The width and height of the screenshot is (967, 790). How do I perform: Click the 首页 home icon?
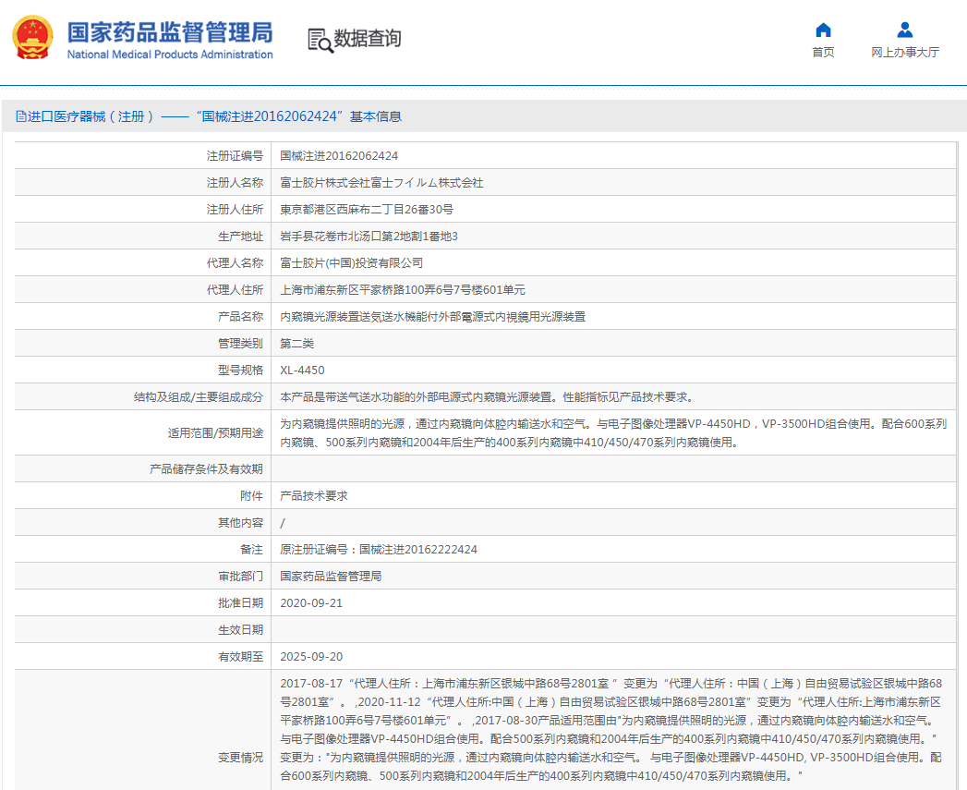[823, 30]
